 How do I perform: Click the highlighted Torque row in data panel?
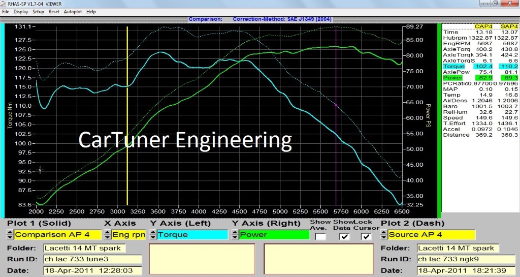[x=480, y=67]
